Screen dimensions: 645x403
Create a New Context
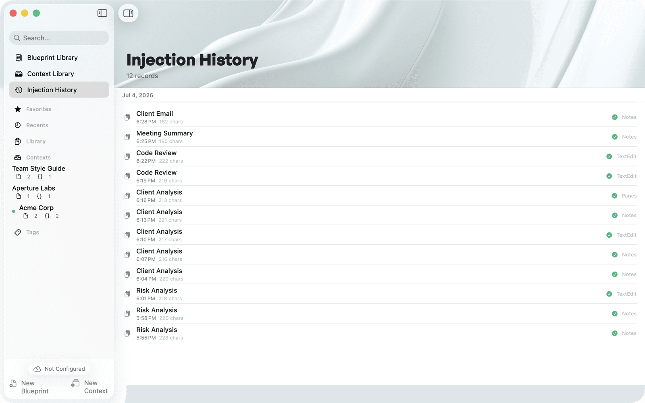click(89, 387)
